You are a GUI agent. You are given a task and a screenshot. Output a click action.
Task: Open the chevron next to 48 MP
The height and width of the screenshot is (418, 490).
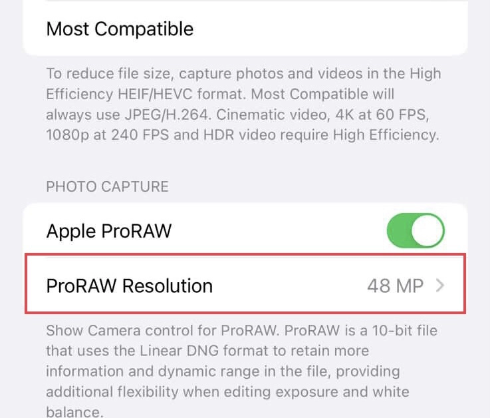[440, 286]
